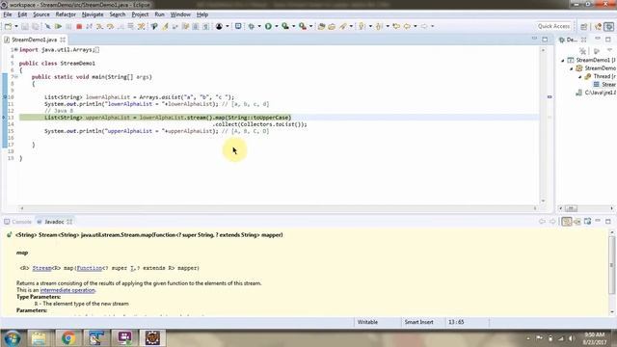Viewport: 617px width, 347px height.
Task: Open the File menu
Action: (x=8, y=14)
